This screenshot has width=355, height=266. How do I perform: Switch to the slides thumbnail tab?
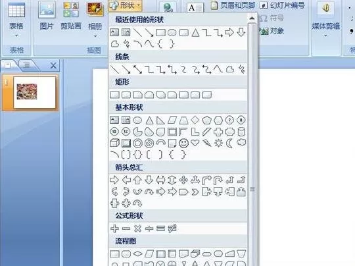click(8, 65)
